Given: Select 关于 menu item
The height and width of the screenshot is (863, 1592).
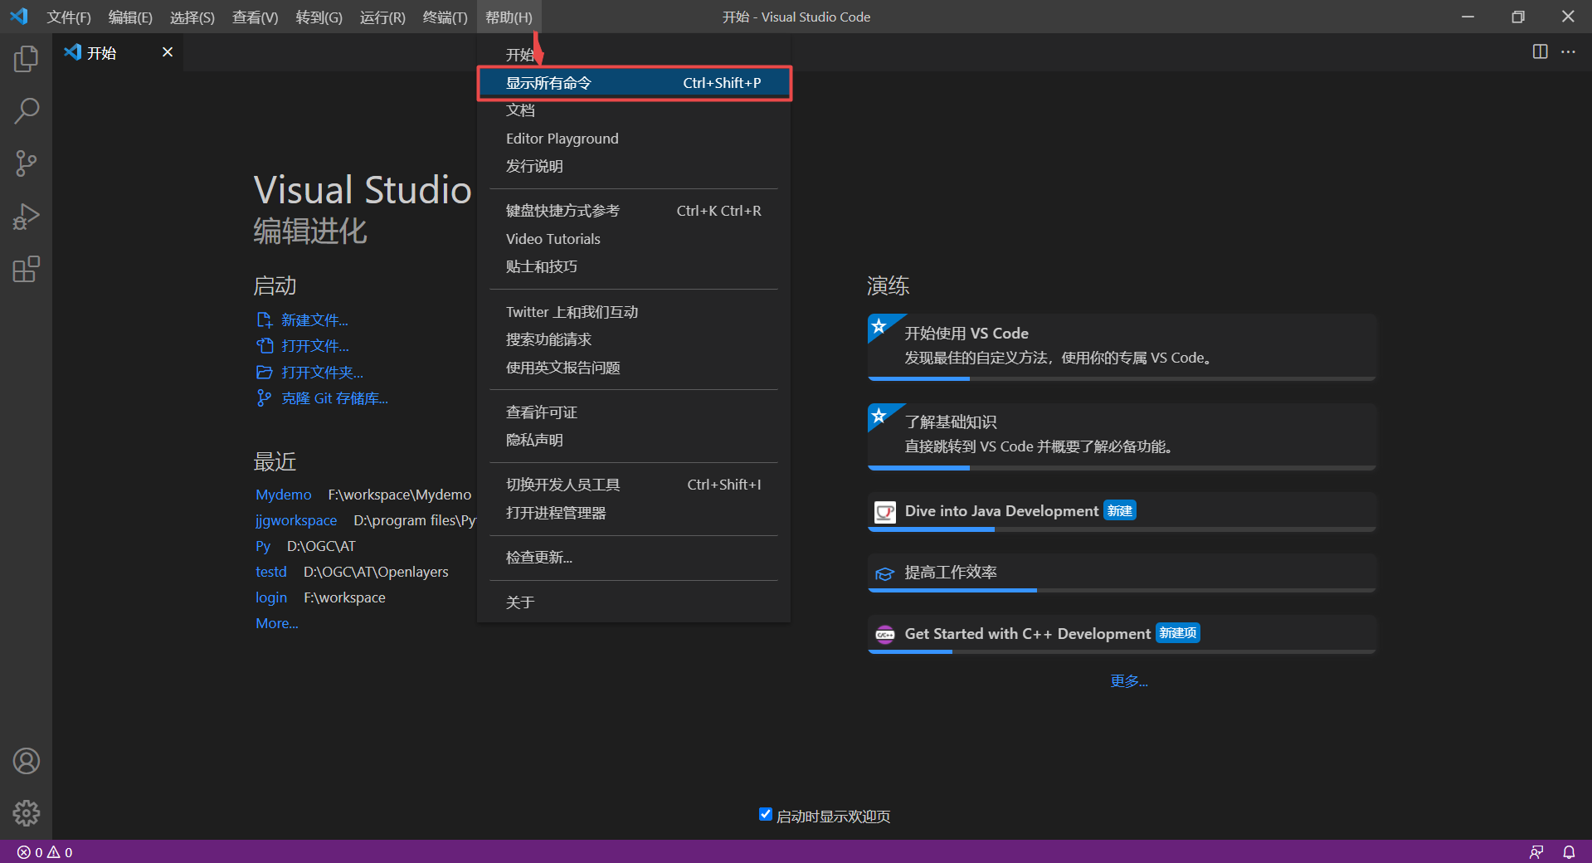Looking at the screenshot, I should coord(634,602).
